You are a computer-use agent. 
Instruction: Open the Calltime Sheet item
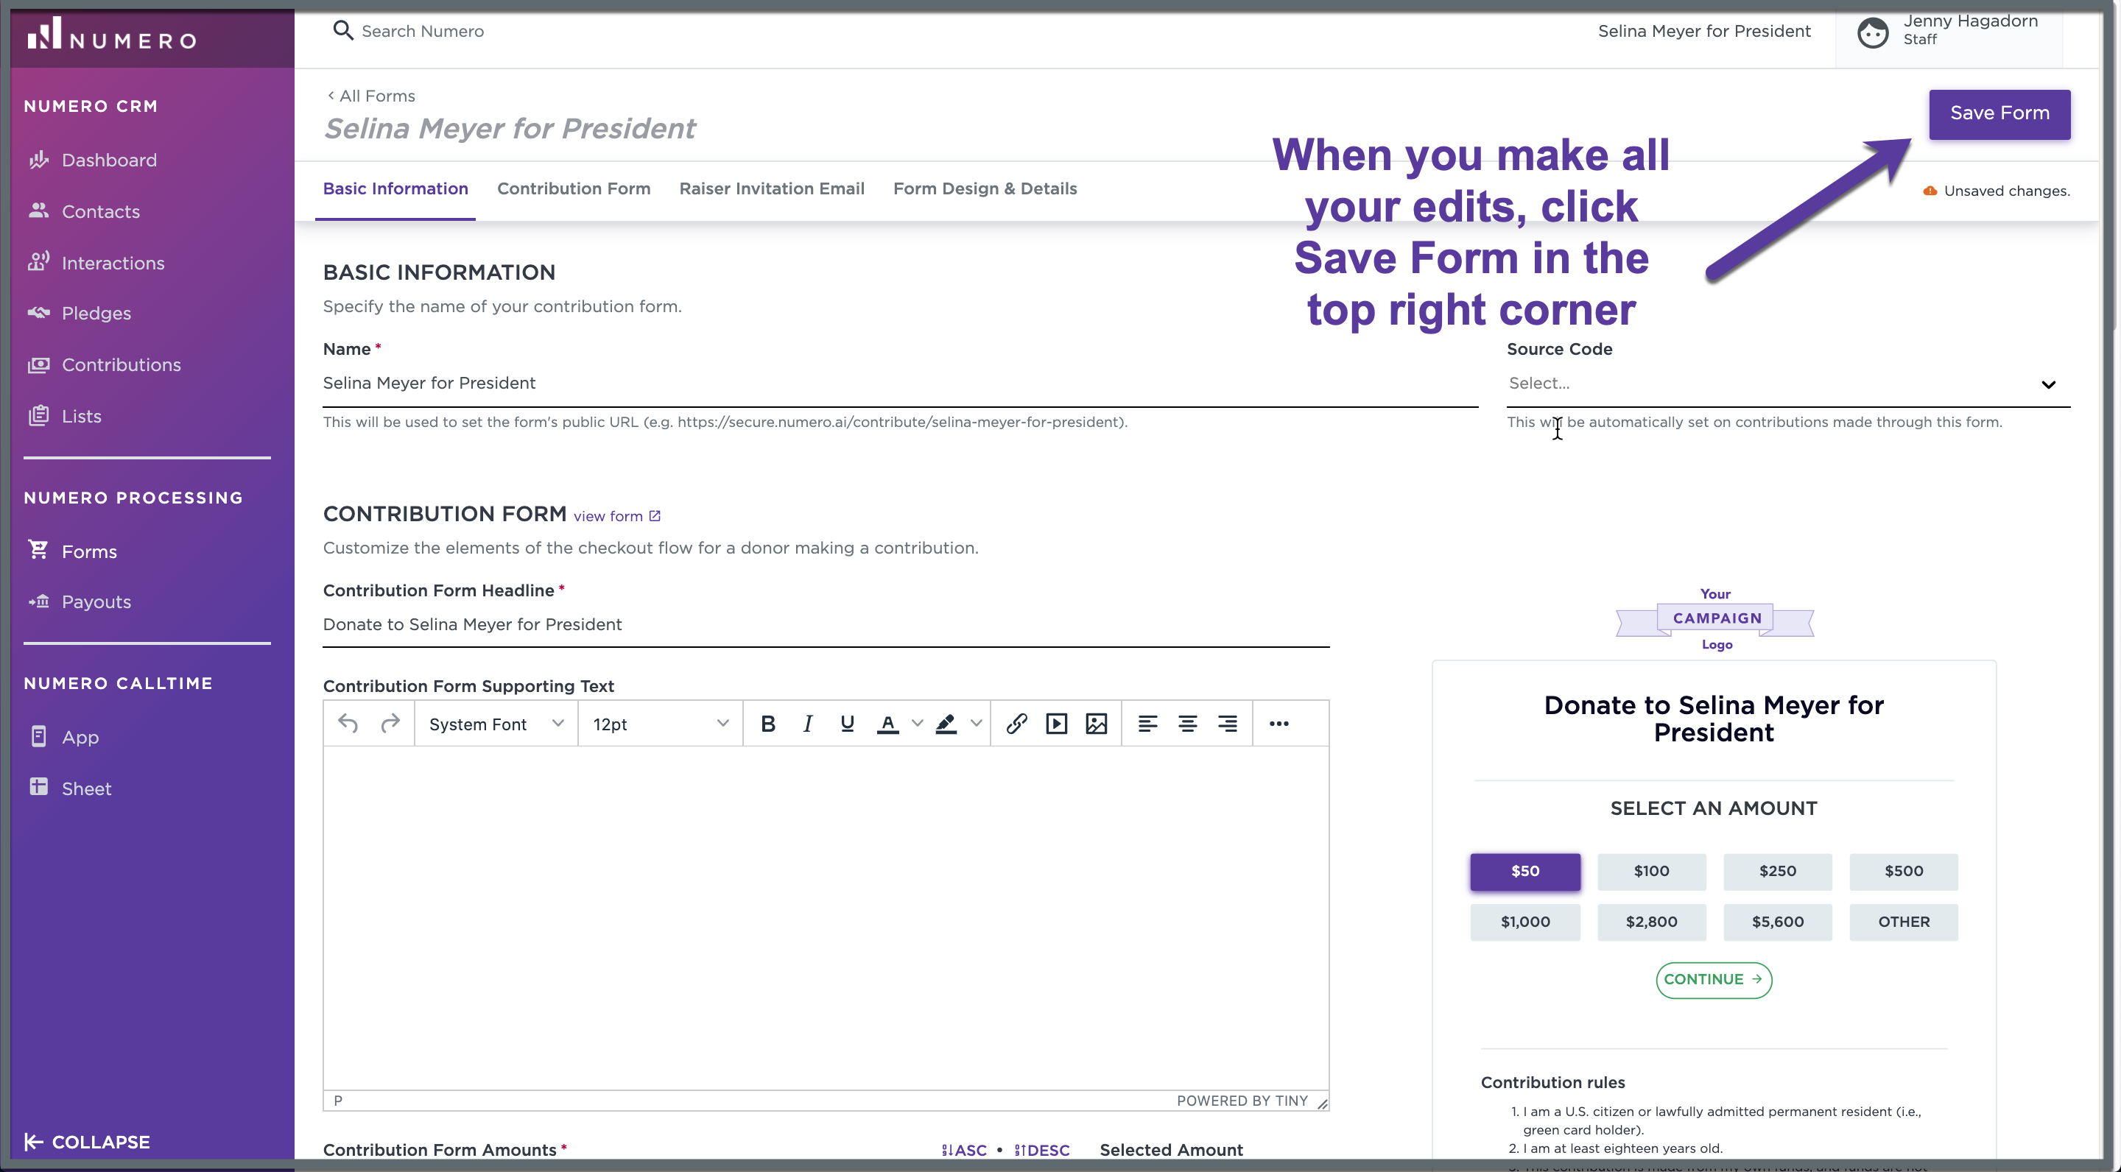[70, 788]
